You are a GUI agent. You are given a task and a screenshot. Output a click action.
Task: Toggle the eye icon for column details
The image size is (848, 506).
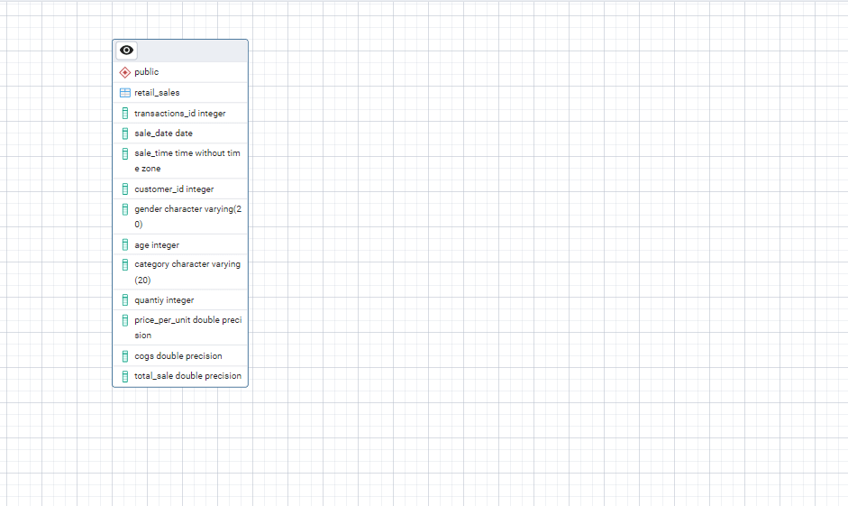click(126, 51)
